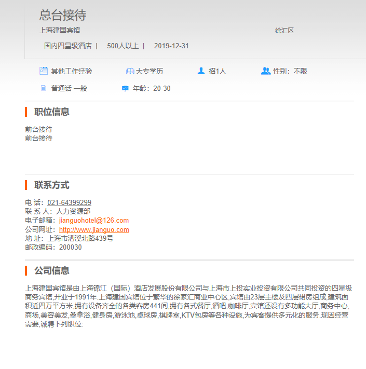The width and height of the screenshot is (366, 369).
Task: Click the address 上海市漕溪北路439号
Action: point(80,238)
